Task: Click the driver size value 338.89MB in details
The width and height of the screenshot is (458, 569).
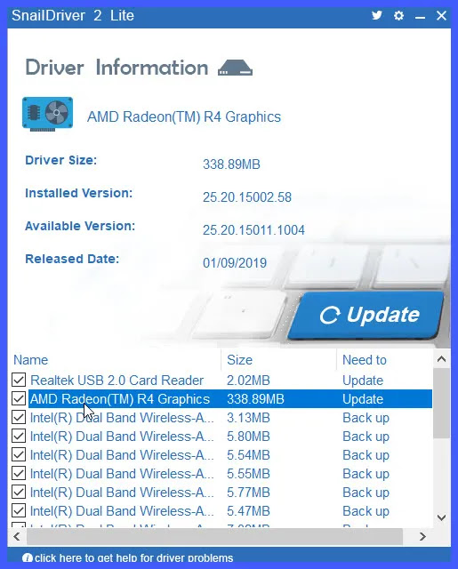Action: click(231, 164)
